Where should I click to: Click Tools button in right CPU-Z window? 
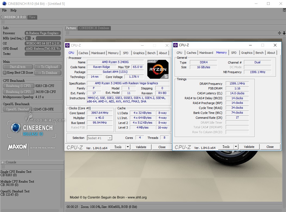click(x=226, y=146)
